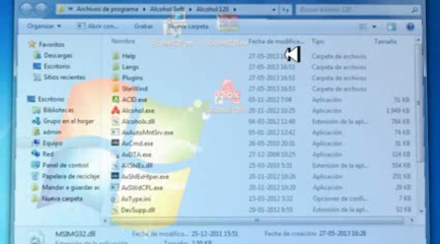Viewport: 440px width, 244px height.
Task: Toggle the preview pane icon
Action: 391,27
